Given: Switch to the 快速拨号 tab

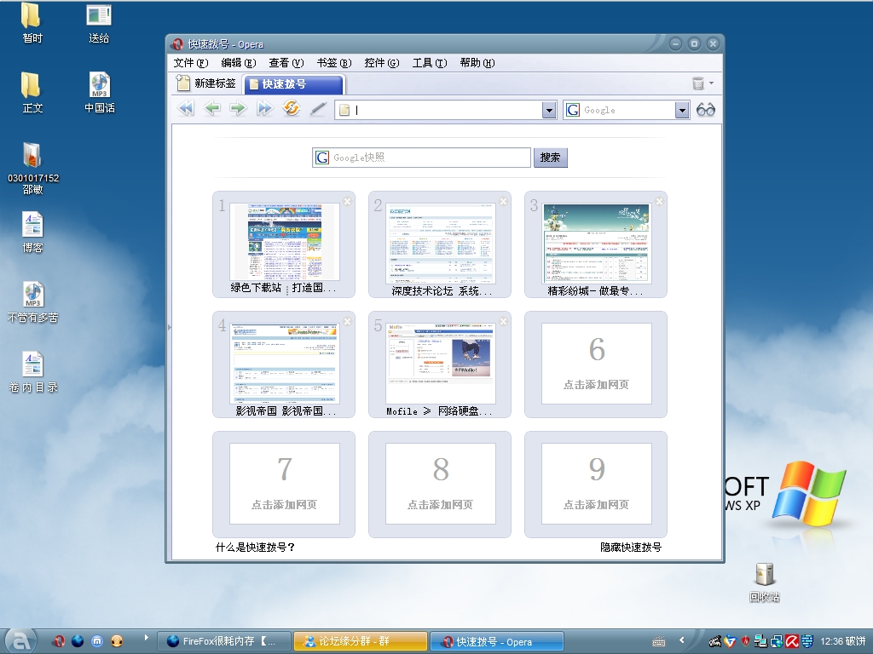Looking at the screenshot, I should coord(294,84).
